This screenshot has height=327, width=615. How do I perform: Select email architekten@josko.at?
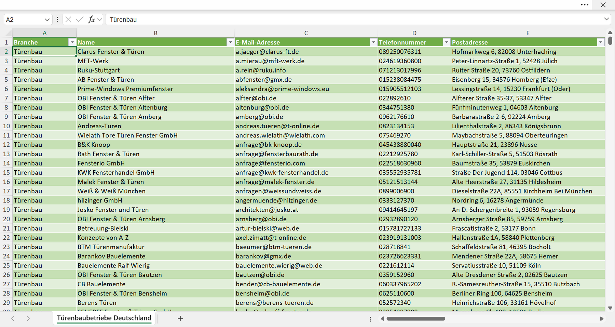pyautogui.click(x=306, y=210)
